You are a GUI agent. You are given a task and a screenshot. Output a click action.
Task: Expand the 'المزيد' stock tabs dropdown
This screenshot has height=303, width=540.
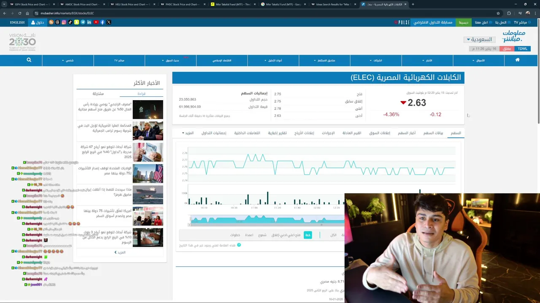188,133
